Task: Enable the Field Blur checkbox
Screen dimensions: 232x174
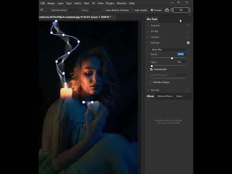Action: tap(188, 26)
